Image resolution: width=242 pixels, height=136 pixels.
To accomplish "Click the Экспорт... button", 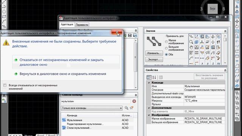I will 154,59.
